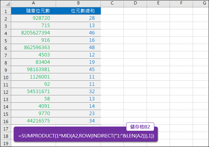
Task: Select cell containing 4091
Action: point(34,106)
